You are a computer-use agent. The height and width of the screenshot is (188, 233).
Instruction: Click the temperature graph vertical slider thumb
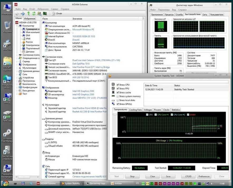115,114
